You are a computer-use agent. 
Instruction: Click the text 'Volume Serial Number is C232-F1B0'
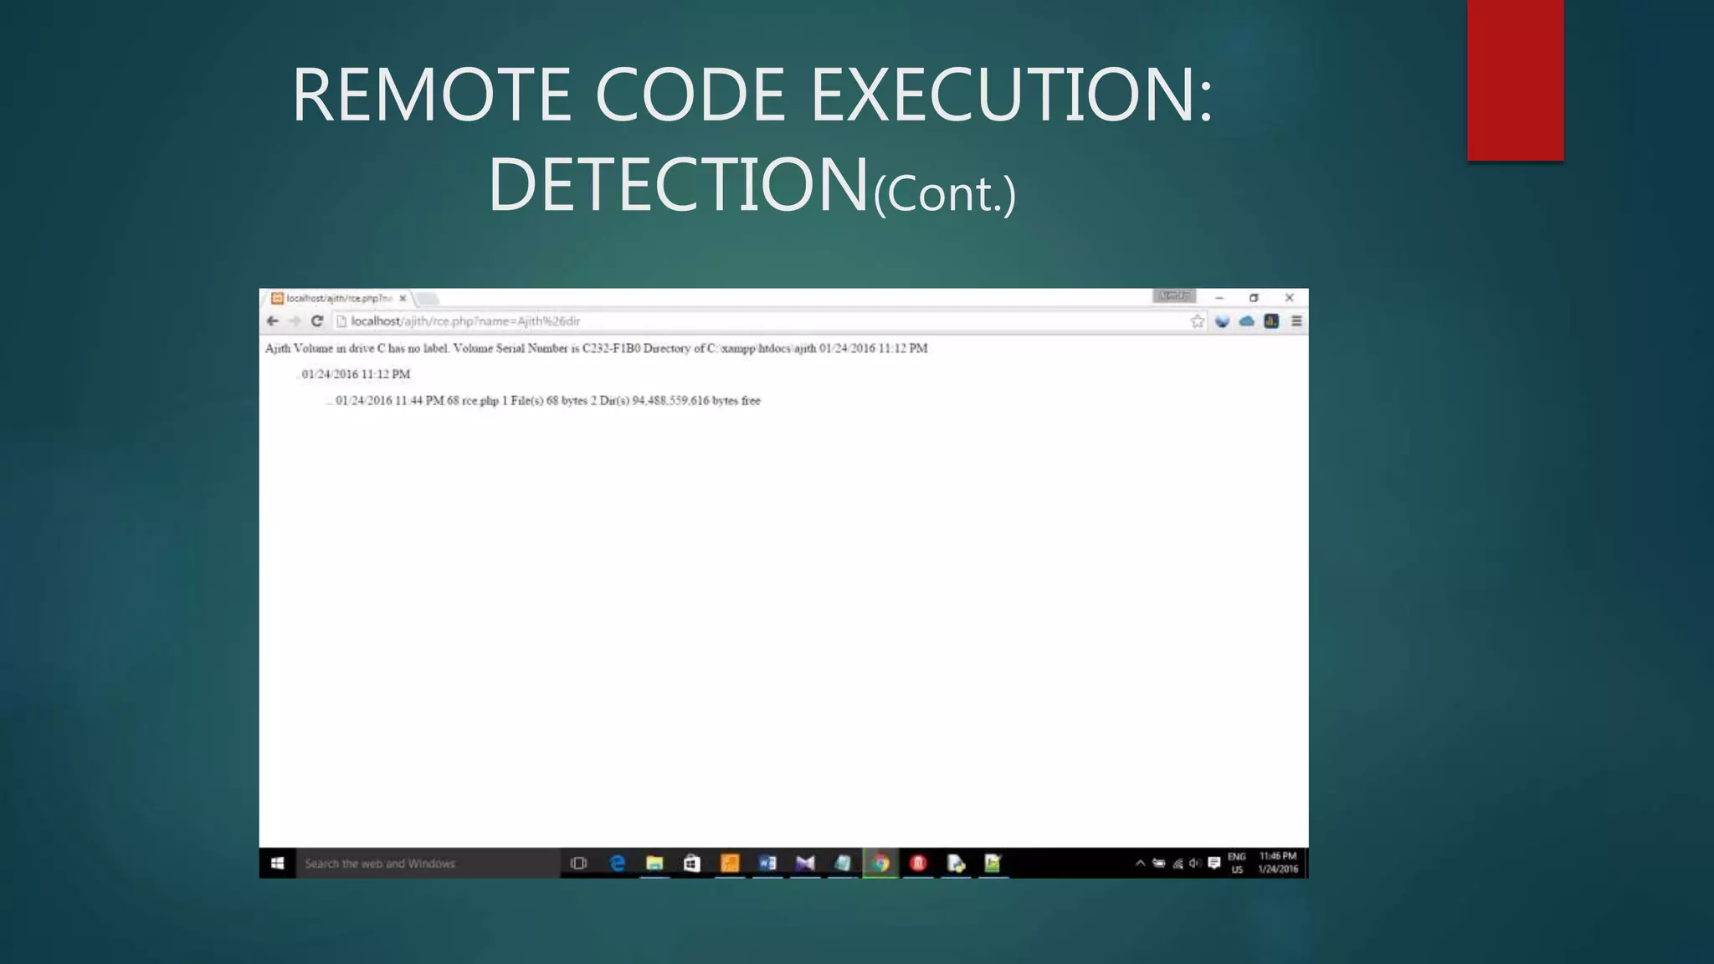(547, 348)
